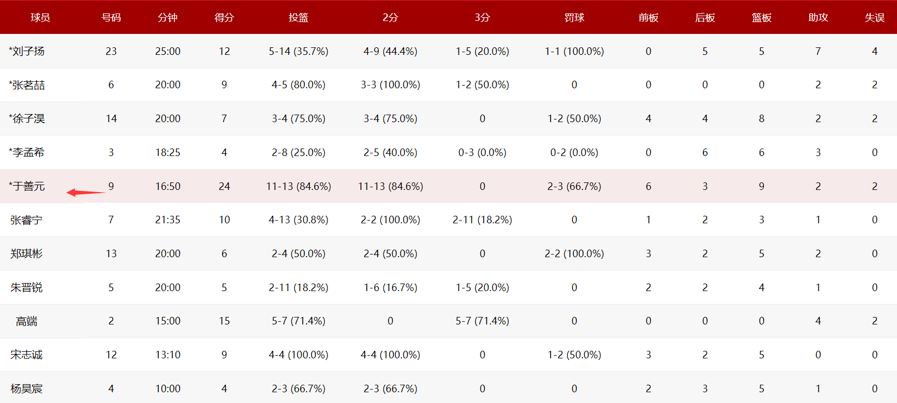The width and height of the screenshot is (897, 403).
Task: Open 李孟希's player entry
Action: click(x=28, y=152)
